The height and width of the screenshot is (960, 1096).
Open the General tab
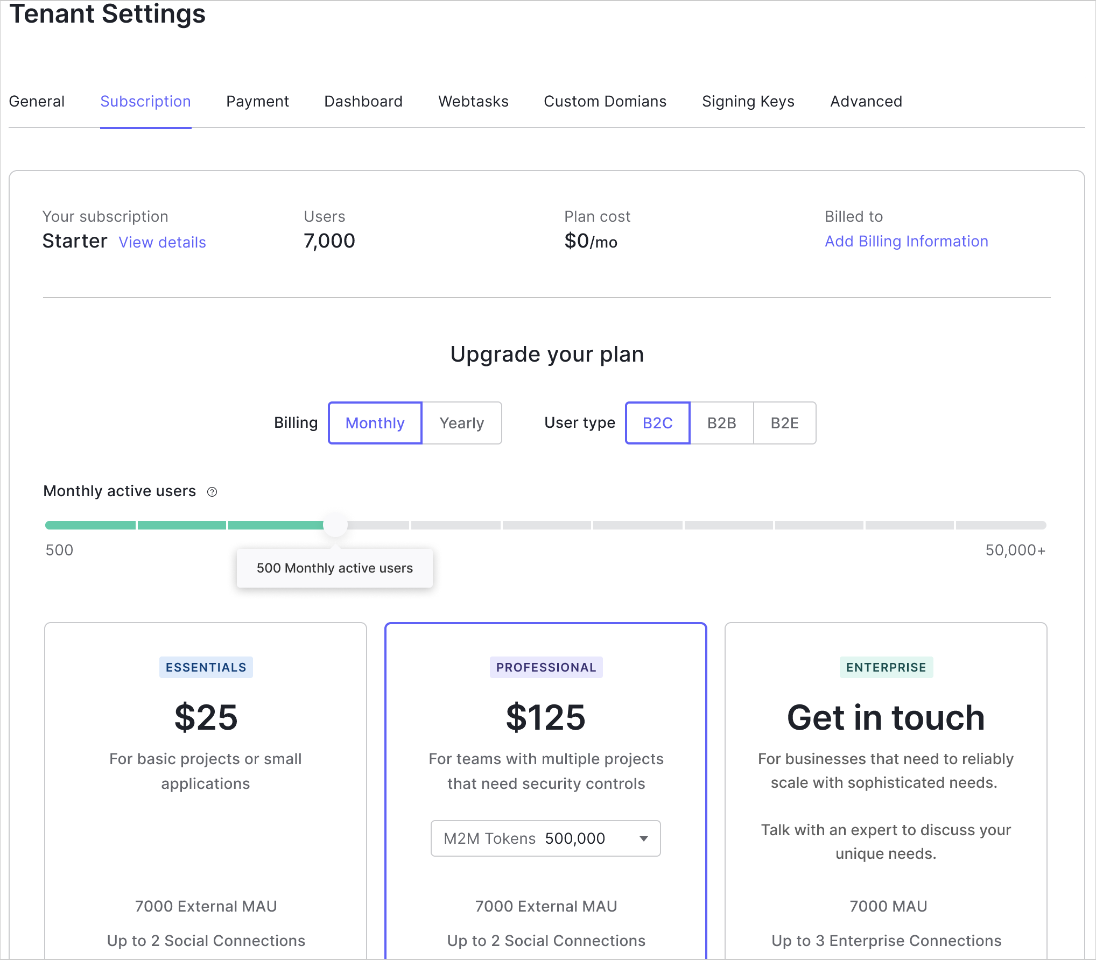(37, 101)
